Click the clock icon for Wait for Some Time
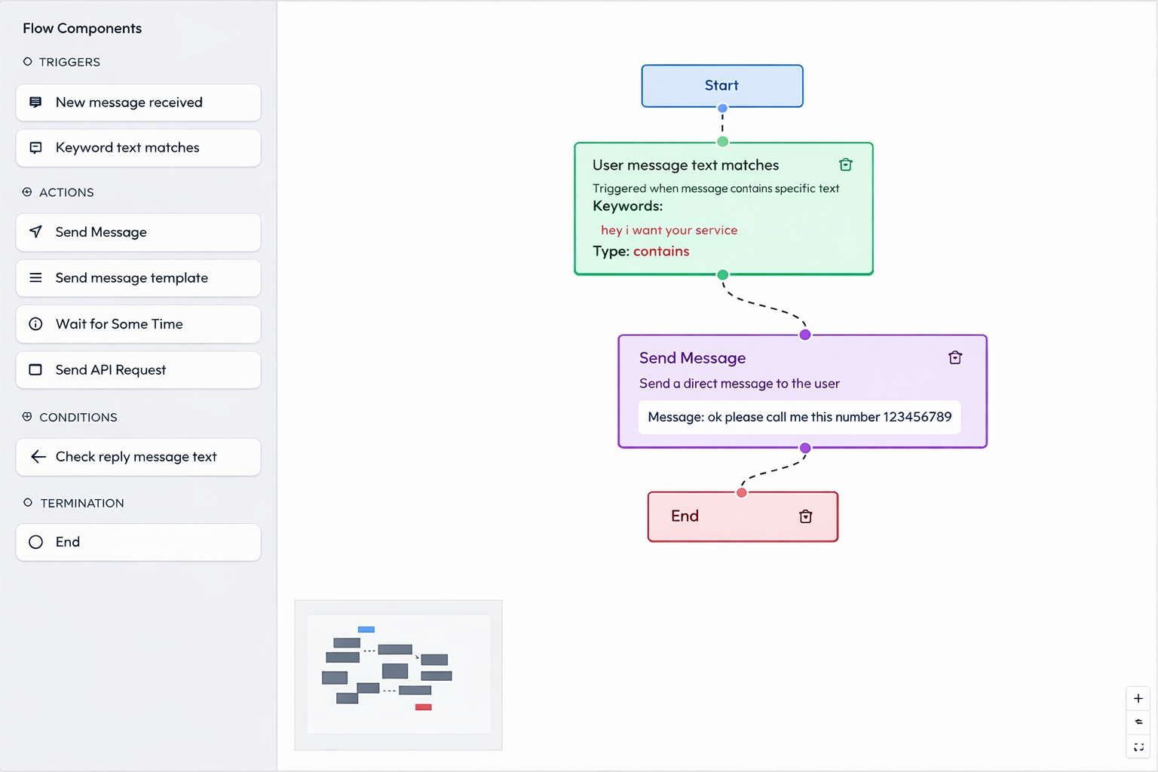The height and width of the screenshot is (772, 1158). [x=35, y=324]
